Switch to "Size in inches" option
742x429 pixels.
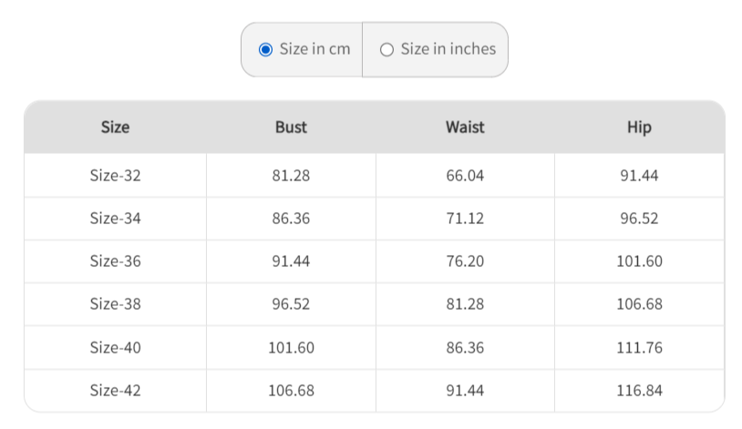386,50
